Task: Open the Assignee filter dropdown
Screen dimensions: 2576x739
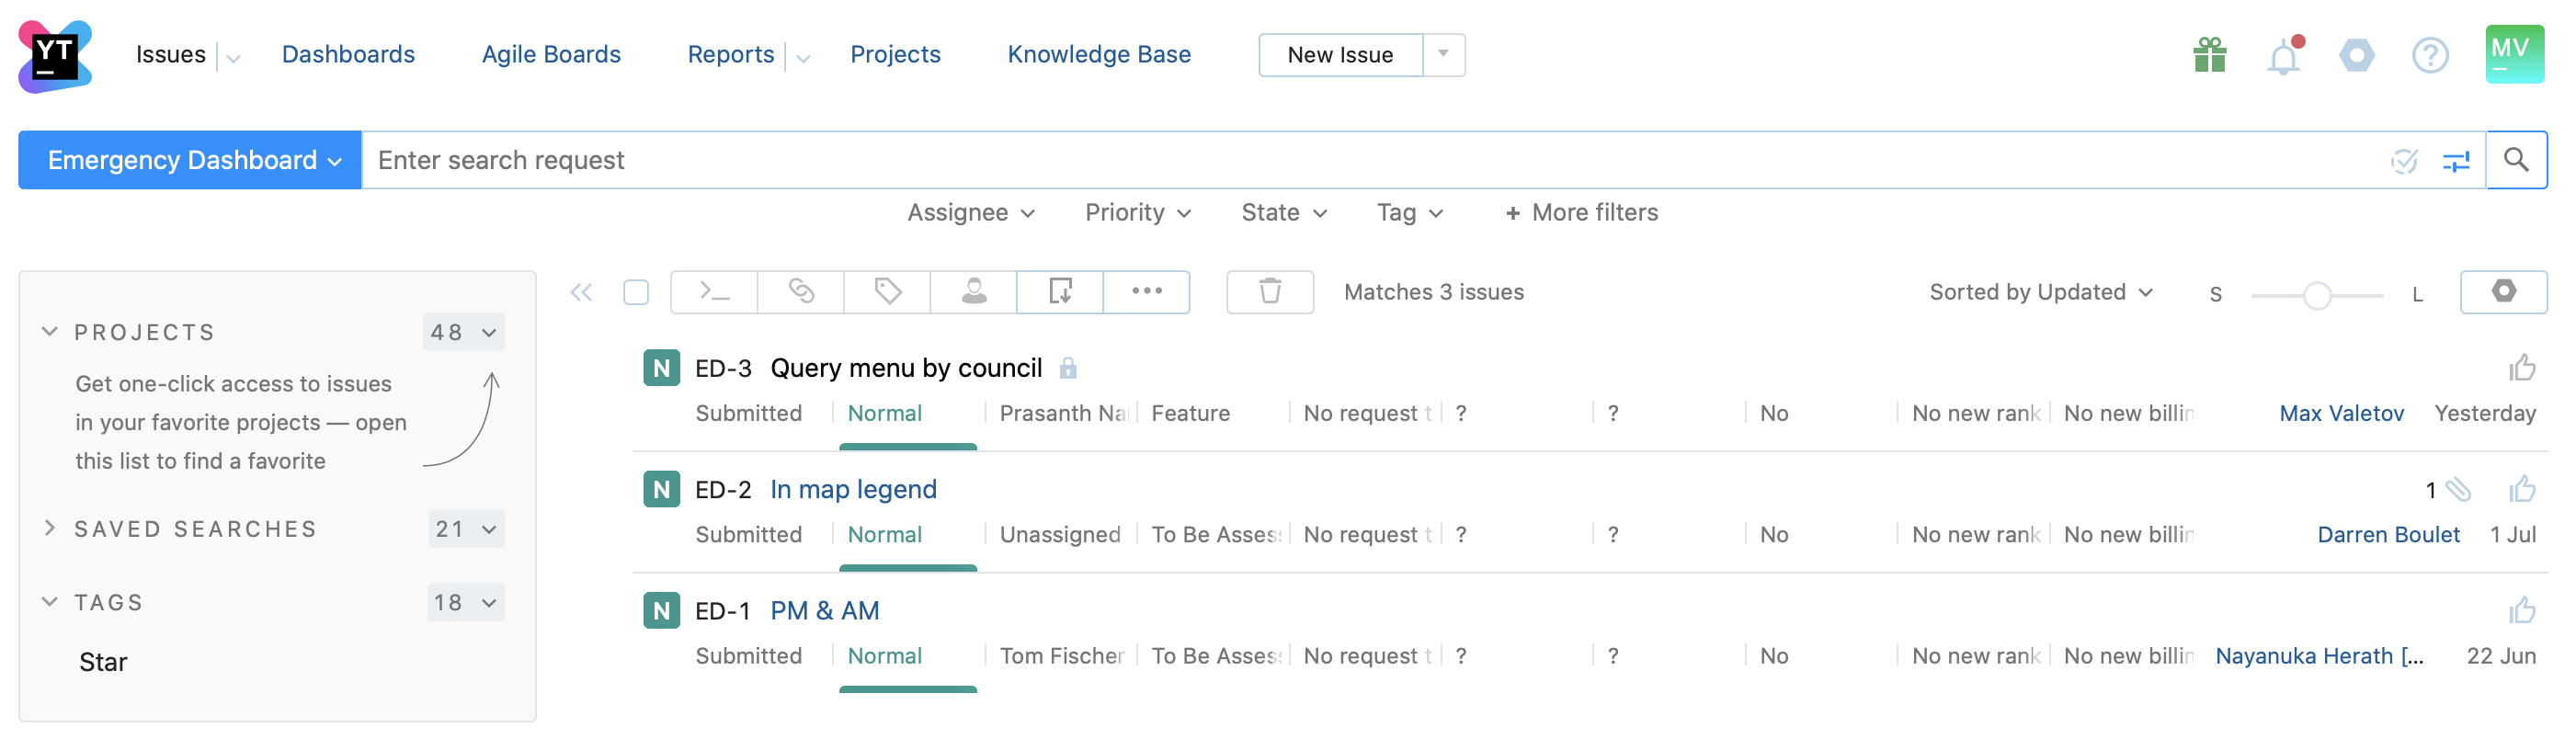Action: [970, 213]
